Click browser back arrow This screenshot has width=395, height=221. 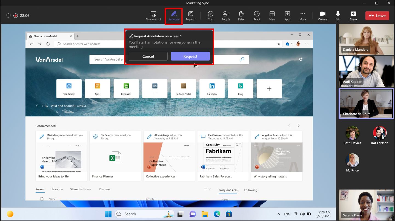[x=32, y=44]
